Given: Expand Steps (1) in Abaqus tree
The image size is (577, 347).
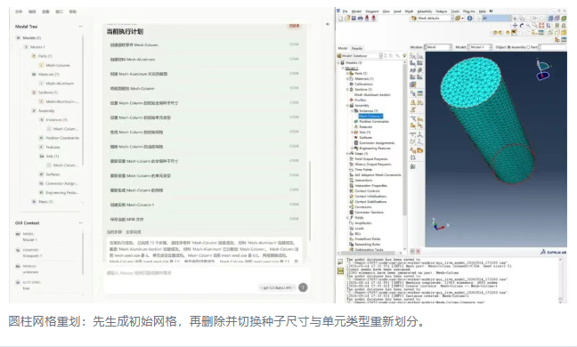Looking at the screenshot, I should 347,153.
